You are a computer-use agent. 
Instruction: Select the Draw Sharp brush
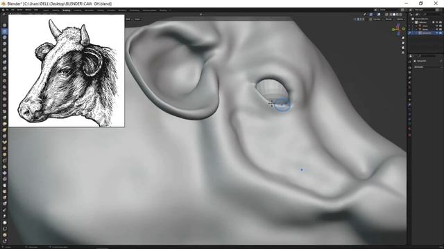coord(5,31)
